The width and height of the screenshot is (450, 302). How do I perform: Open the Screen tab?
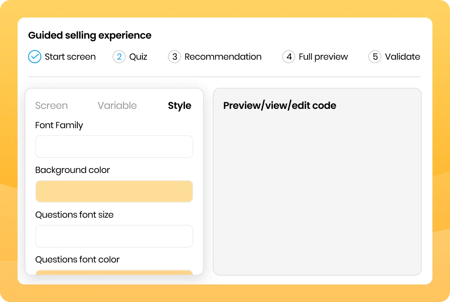coord(51,105)
